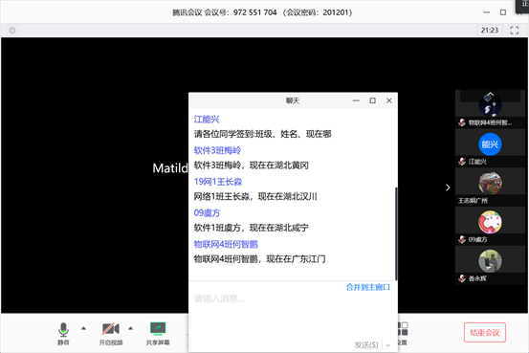529x353 pixels.
Task: Click the mute microphone icon
Action: click(x=63, y=330)
